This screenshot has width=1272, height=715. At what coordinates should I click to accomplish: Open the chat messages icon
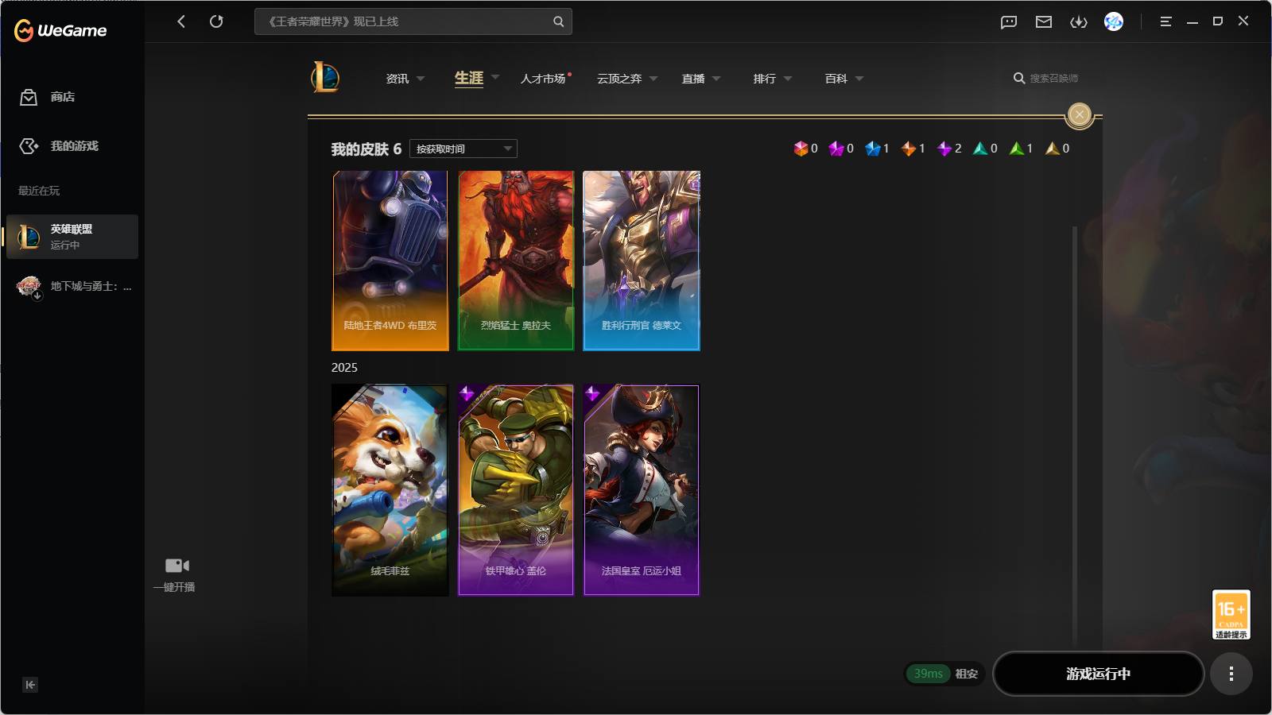click(x=1009, y=22)
